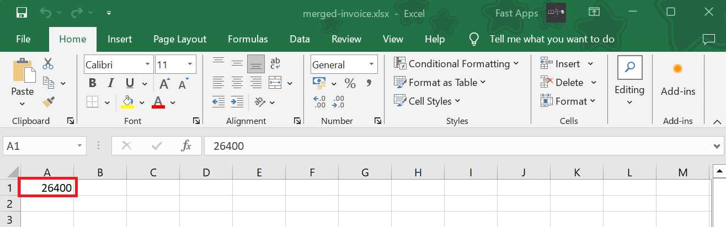Toggle italic formatting
Viewport: 726px width, 227px height.
tap(111, 83)
